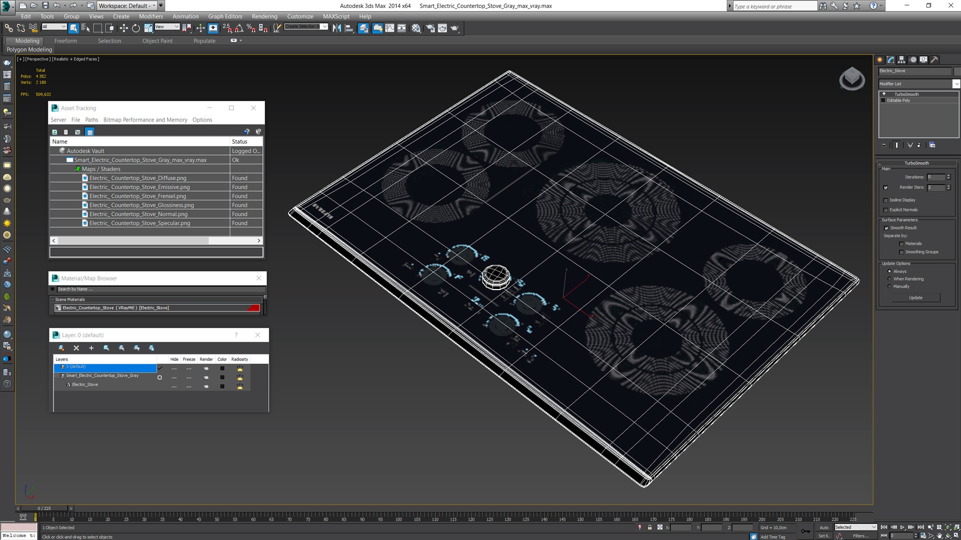This screenshot has height=540, width=961.
Task: Open the Modifier List dropdown
Action: pyautogui.click(x=956, y=84)
